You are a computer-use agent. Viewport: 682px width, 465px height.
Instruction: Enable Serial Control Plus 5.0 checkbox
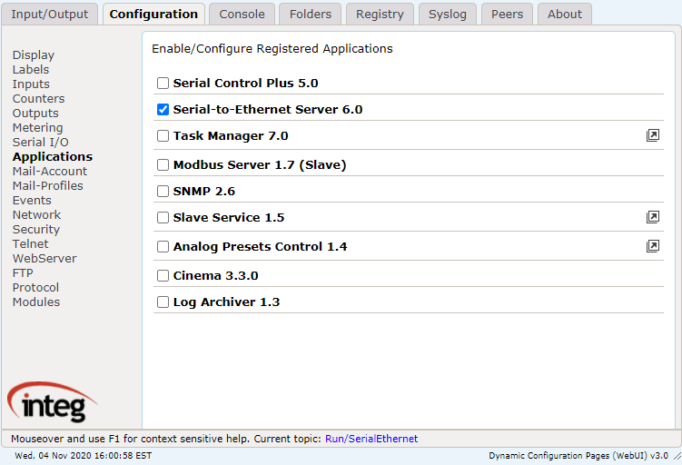pyautogui.click(x=163, y=83)
